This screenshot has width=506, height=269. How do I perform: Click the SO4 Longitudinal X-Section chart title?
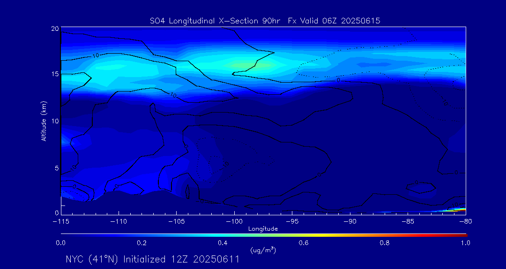265,21
